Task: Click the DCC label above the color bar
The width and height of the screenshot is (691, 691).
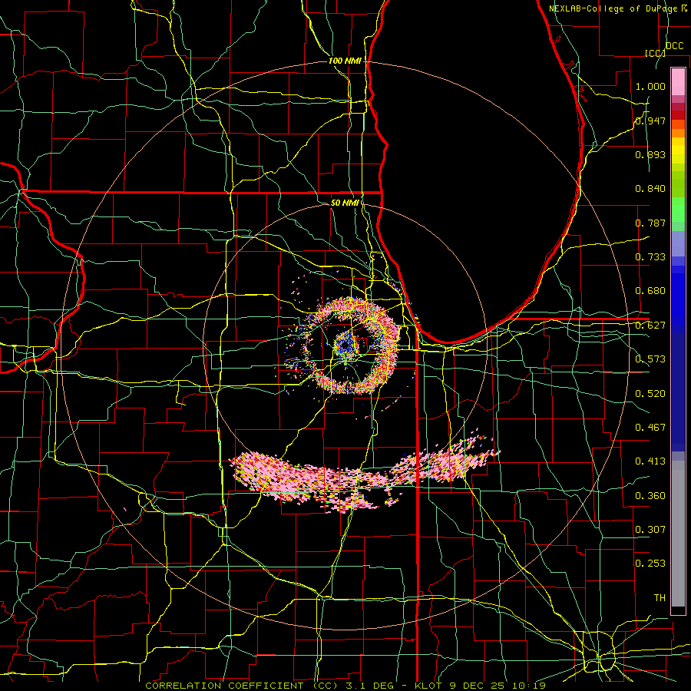Action: [674, 46]
